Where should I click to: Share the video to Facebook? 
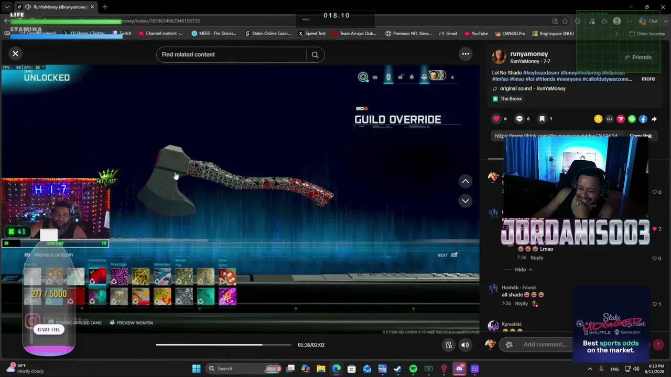tap(643, 119)
